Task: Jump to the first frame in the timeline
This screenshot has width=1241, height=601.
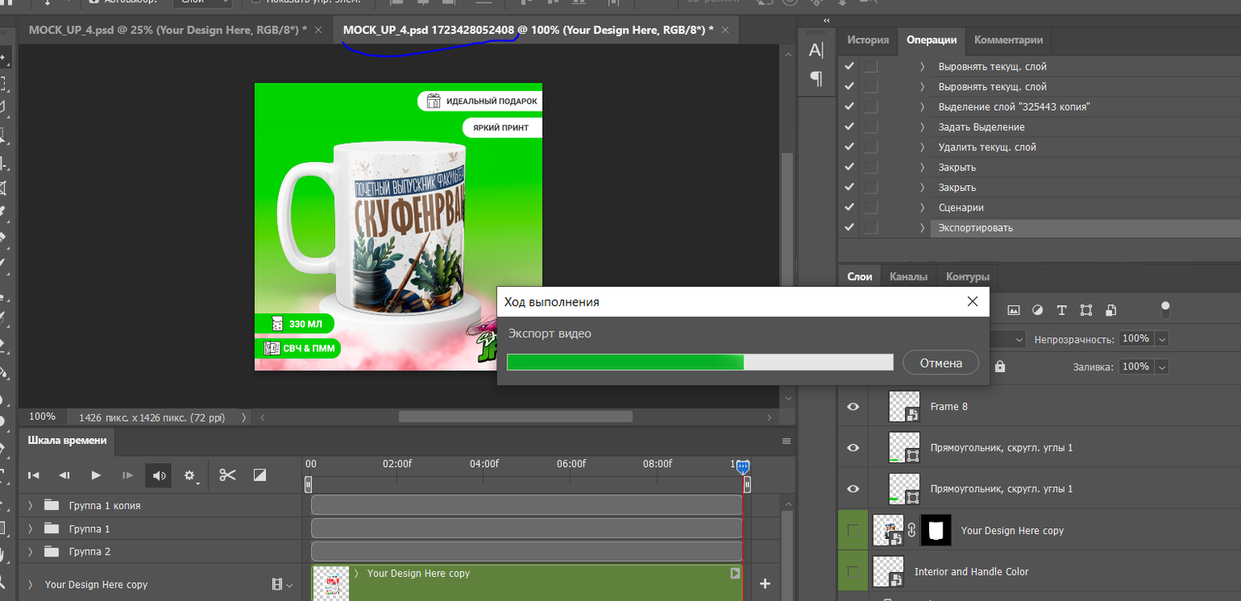Action: (x=34, y=475)
